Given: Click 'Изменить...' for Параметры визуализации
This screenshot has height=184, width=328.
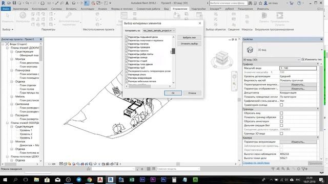Looking at the screenshot, I should point(298,142).
